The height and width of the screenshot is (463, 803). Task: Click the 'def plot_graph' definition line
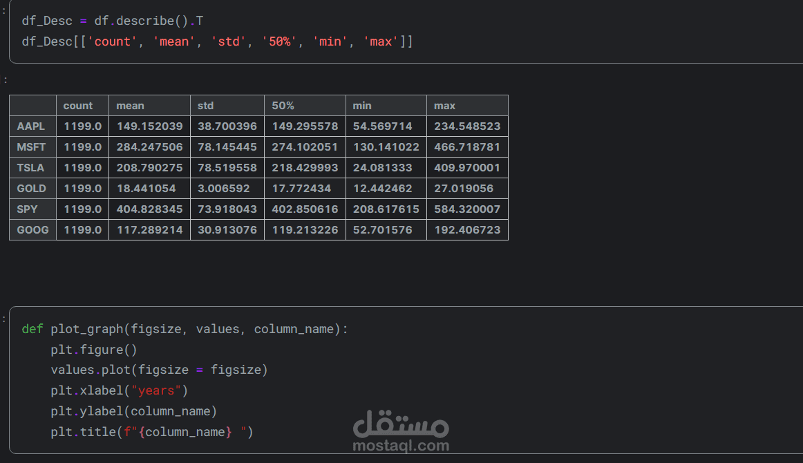(x=185, y=329)
